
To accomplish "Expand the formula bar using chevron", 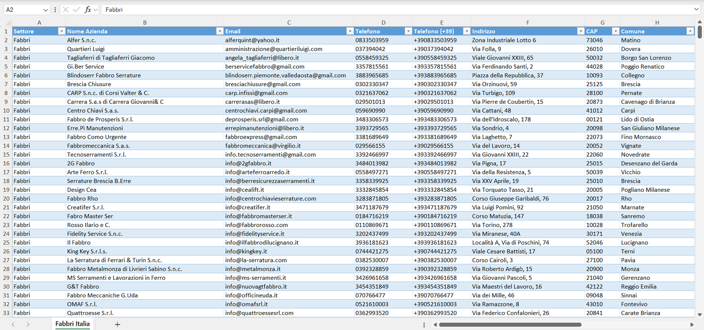I will 696,10.
